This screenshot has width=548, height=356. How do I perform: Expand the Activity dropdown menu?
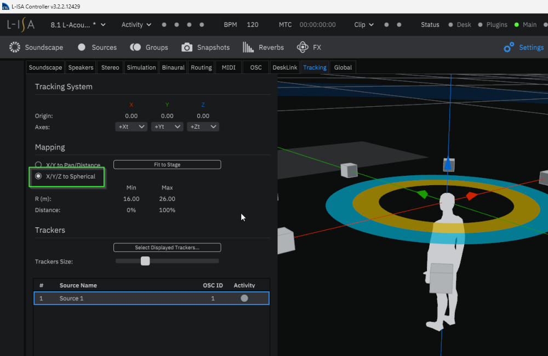click(136, 25)
